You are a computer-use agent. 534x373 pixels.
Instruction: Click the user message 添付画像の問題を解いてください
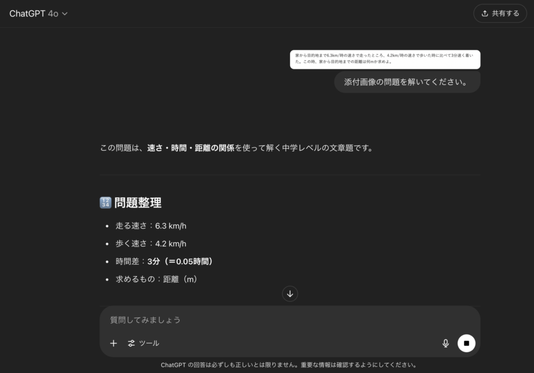point(407,82)
